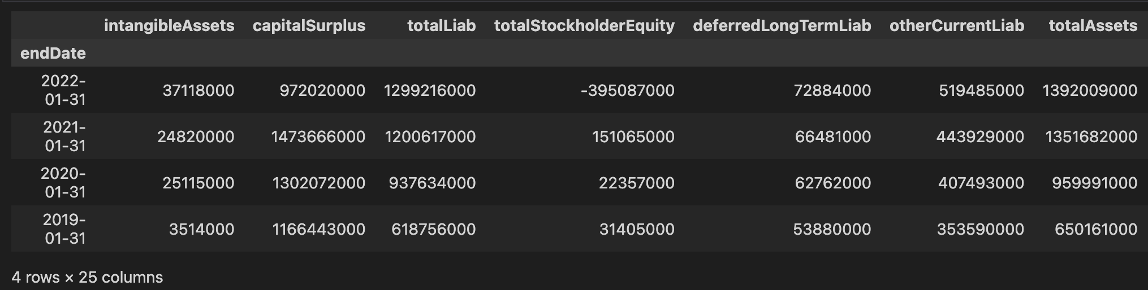
Task: Click the '4 rows × 25 columns' summary text
Action: pos(87,277)
